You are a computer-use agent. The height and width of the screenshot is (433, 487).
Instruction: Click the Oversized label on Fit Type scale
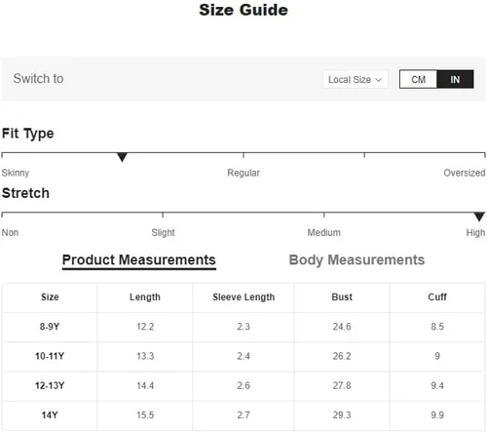(x=465, y=173)
